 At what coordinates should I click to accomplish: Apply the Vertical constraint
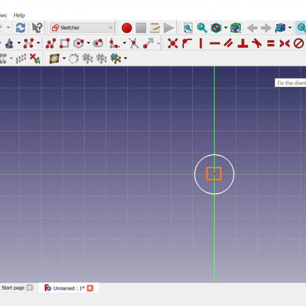[x=200, y=43]
